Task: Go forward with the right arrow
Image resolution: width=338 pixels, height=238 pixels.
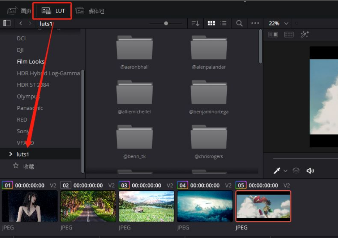Action: [x=30, y=23]
